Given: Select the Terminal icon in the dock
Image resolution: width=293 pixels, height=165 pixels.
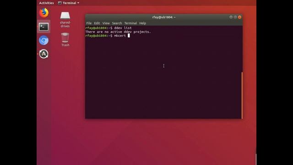Looking at the screenshot, I should point(44,27).
